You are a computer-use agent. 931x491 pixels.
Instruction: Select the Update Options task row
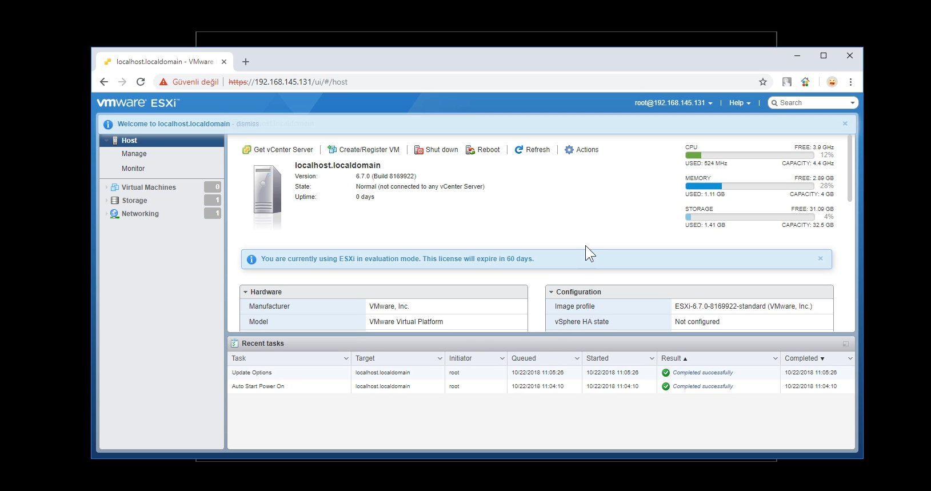click(541, 373)
